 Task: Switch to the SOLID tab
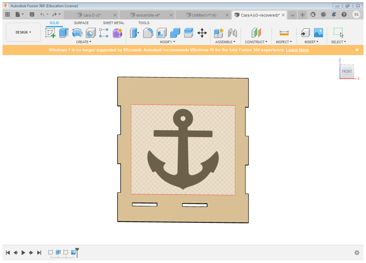54,23
